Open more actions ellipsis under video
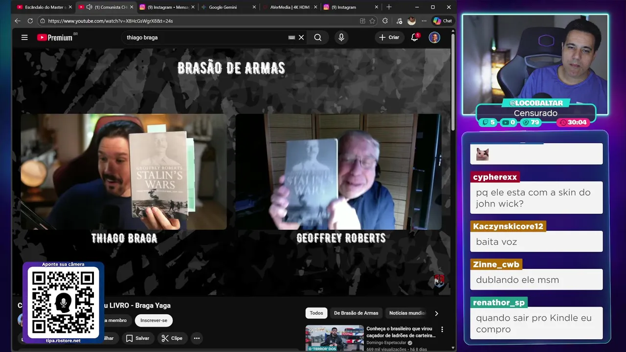 197,338
